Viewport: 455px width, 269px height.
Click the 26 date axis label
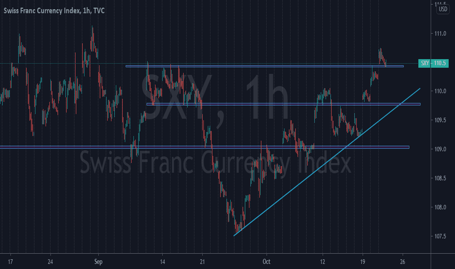pyautogui.click(x=402, y=262)
